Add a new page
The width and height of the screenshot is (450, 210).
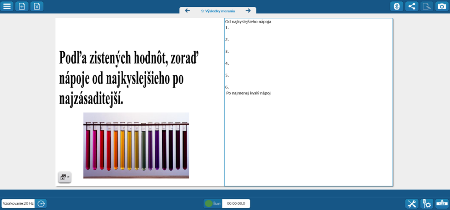[x=22, y=6]
